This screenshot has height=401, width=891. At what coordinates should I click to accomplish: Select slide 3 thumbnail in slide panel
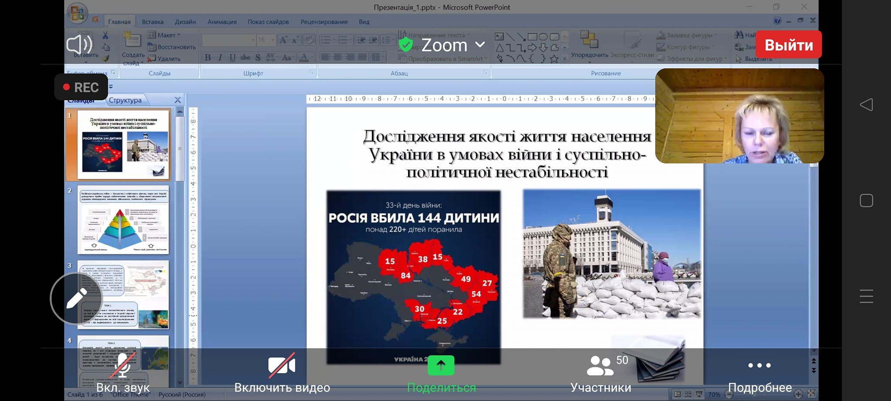click(123, 294)
